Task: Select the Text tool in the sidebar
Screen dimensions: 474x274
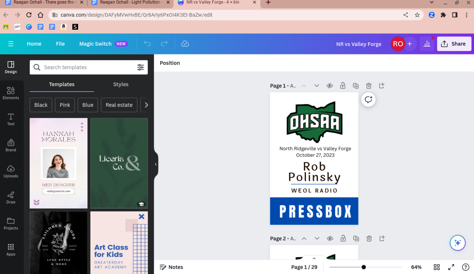Action: point(11,119)
